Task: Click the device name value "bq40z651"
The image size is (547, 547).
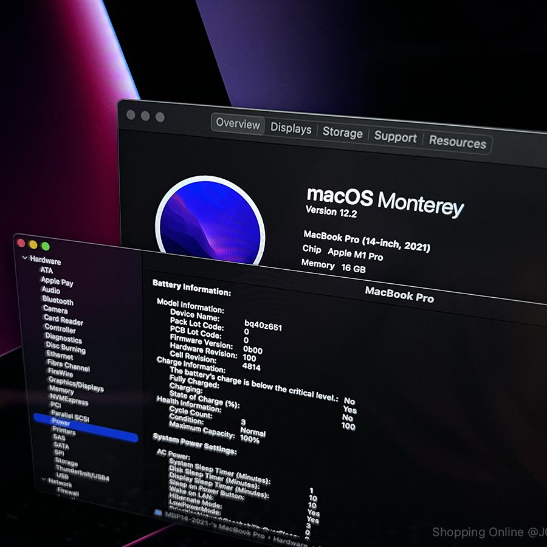Action: click(263, 325)
